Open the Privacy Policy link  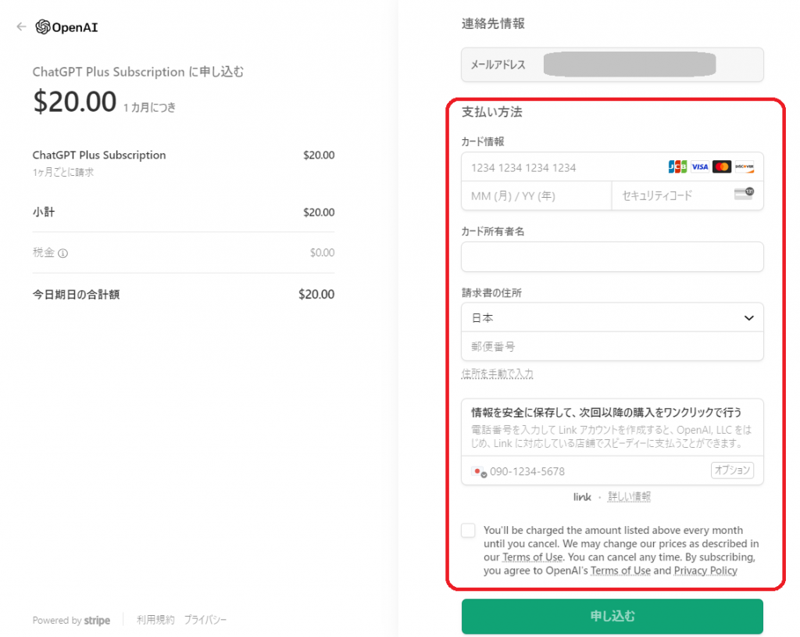(x=705, y=571)
